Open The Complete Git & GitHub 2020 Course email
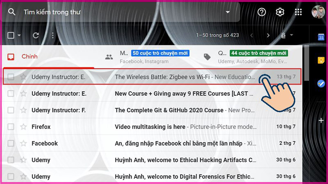 (x=152, y=110)
